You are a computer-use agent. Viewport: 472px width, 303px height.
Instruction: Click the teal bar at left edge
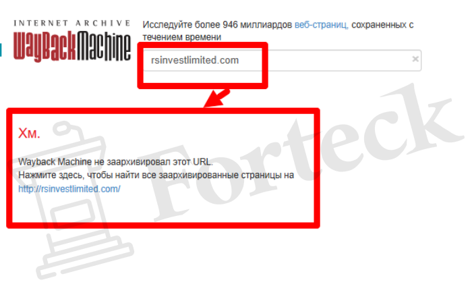(x=1, y=50)
